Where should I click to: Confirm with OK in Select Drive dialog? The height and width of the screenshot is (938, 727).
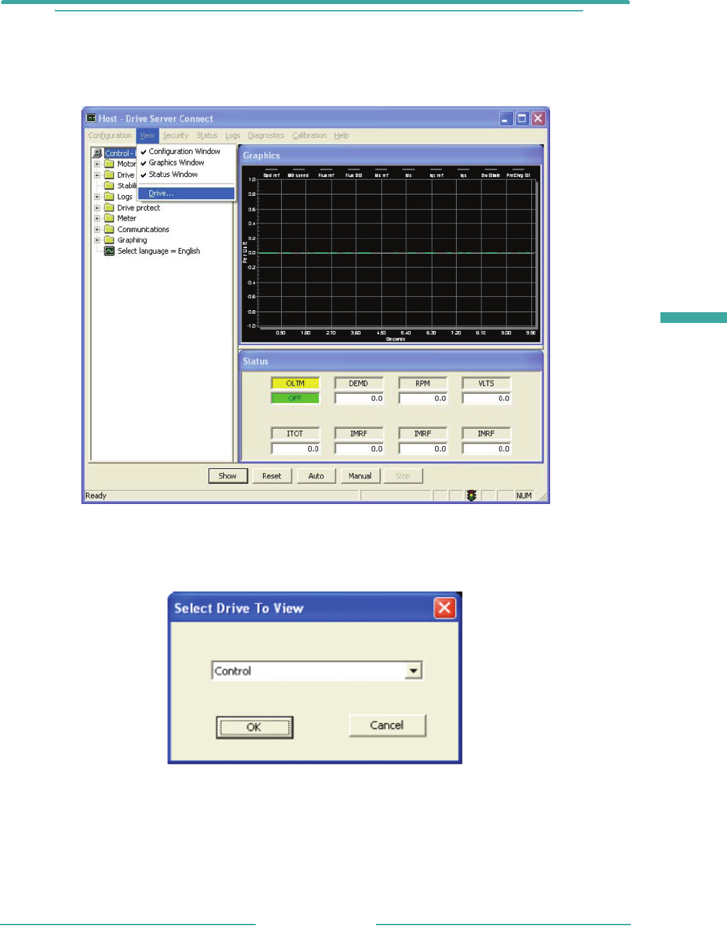pos(254,727)
